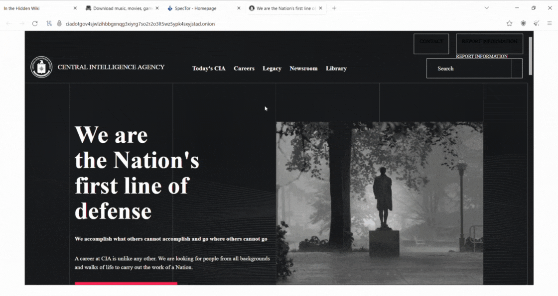Open the Legacy menu item
Image resolution: width=558 pixels, height=296 pixels.
(272, 68)
